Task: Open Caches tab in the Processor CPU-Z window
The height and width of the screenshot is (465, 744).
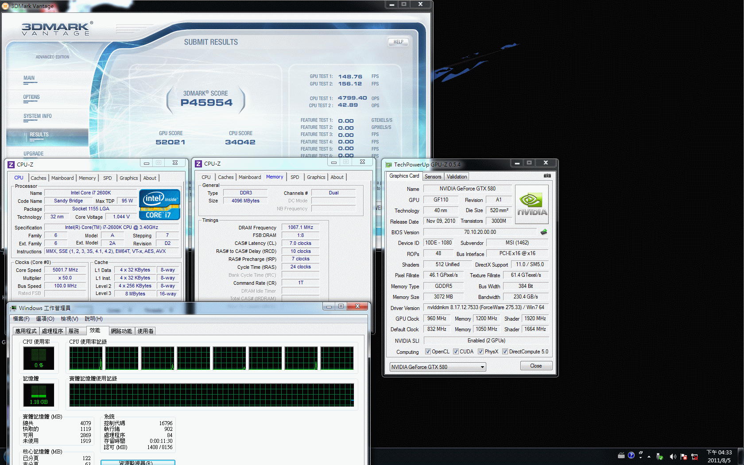Action: (39, 178)
